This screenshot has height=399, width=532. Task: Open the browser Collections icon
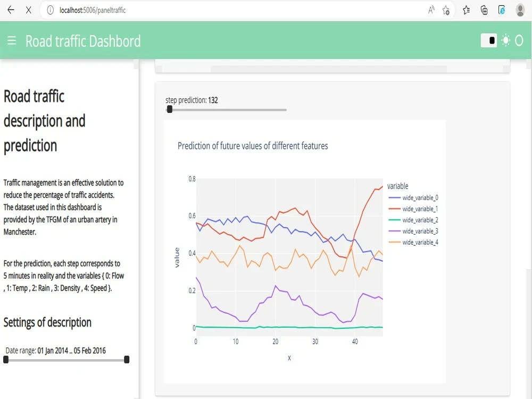(483, 10)
